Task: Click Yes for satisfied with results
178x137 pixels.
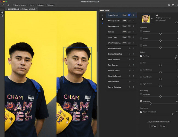Action: (153, 126)
